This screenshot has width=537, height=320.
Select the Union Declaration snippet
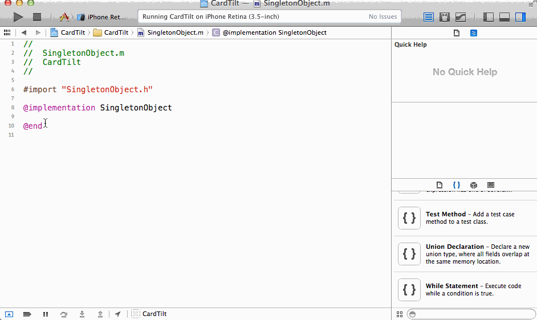[465, 254]
